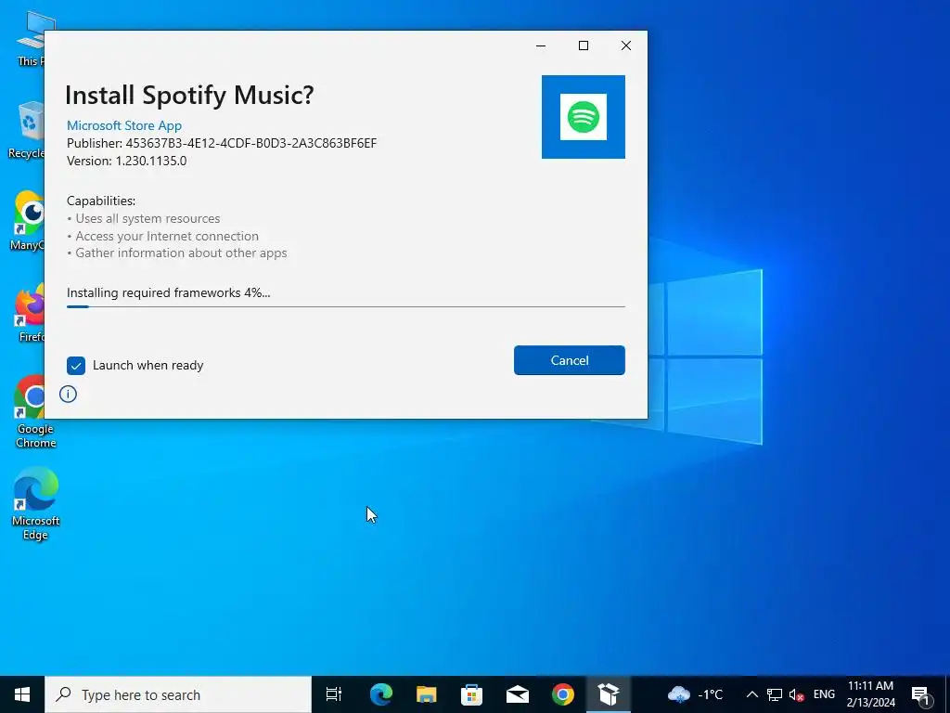The height and width of the screenshot is (713, 950).
Task: Switch input language ENG indicator
Action: tap(824, 694)
